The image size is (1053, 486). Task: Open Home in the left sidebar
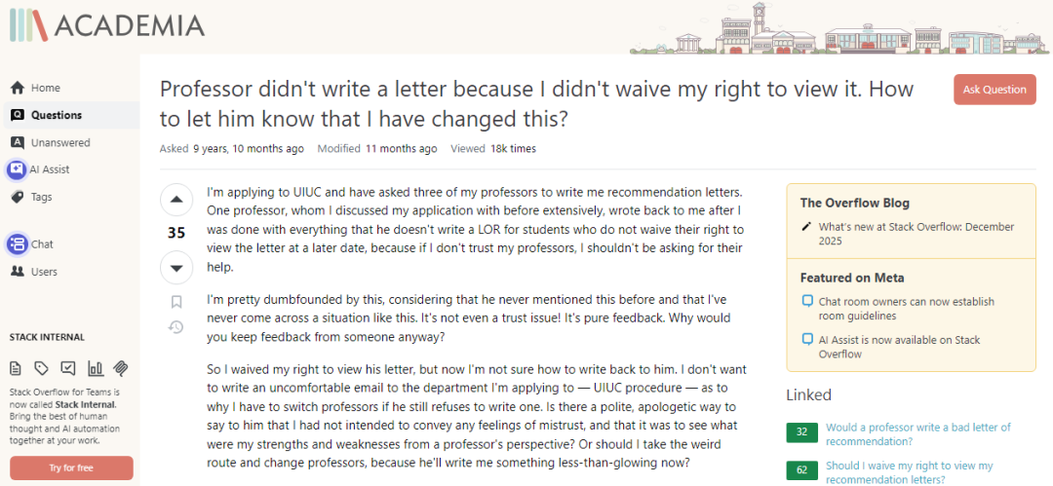[45, 88]
